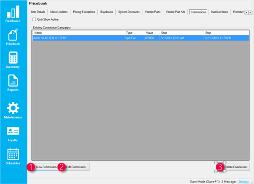Open the Inventory calculator icon
254x184 pixels.
point(13,58)
